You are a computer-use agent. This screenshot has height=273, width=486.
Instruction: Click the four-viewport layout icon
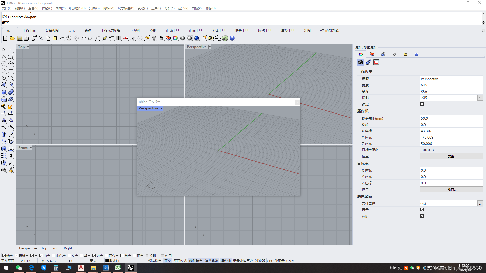[x=119, y=38]
